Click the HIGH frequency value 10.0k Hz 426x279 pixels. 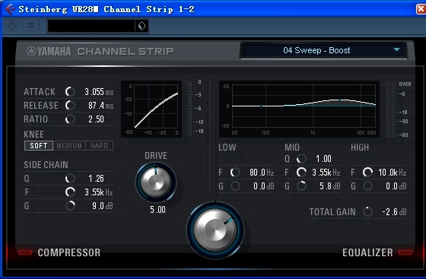(x=393, y=173)
